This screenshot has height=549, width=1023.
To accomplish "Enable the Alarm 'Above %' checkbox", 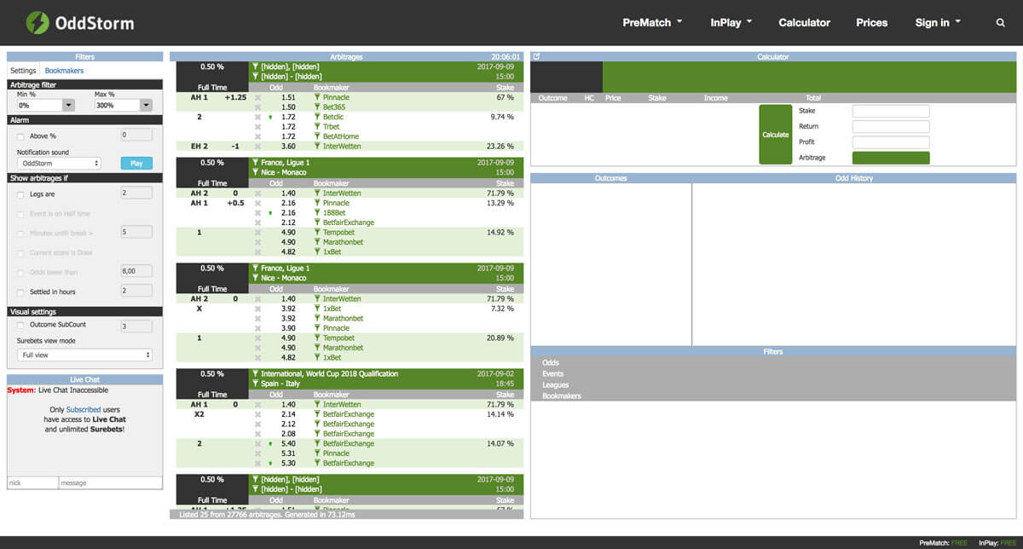I will tap(20, 136).
